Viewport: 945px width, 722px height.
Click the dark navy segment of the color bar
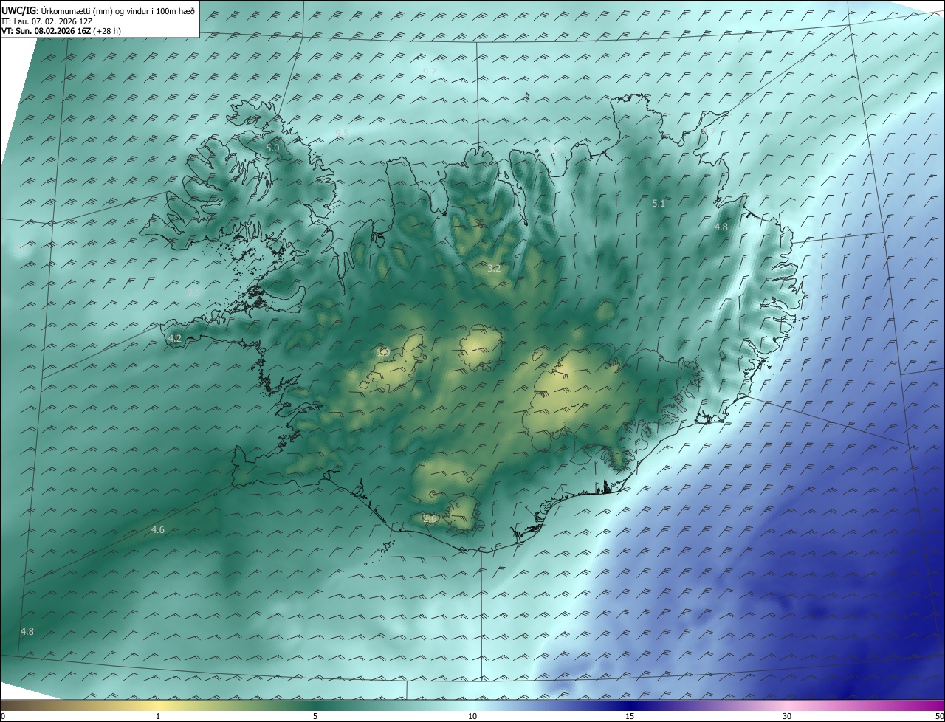tap(630, 706)
